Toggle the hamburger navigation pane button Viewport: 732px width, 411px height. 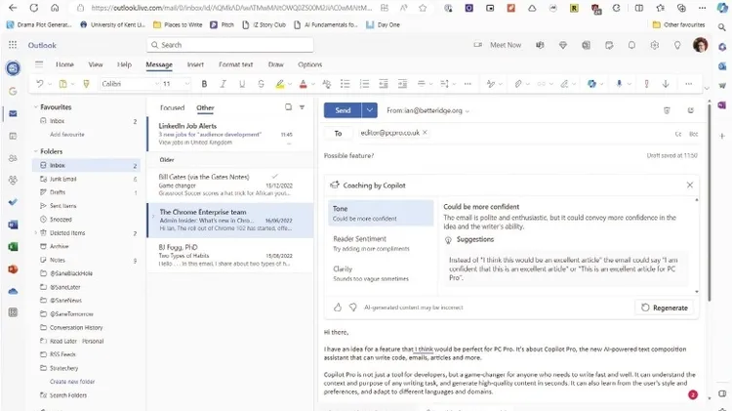pyautogui.click(x=39, y=64)
